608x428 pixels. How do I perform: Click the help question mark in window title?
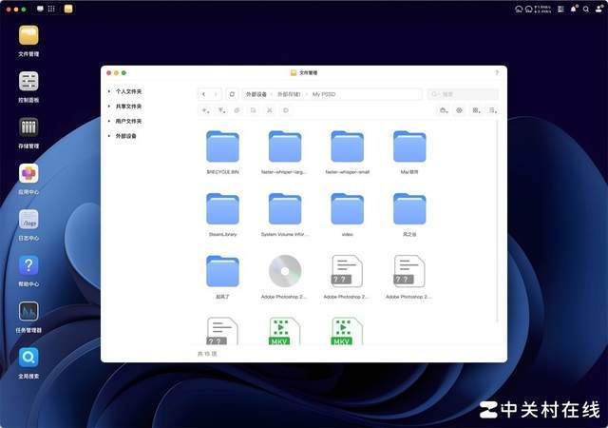pos(497,72)
